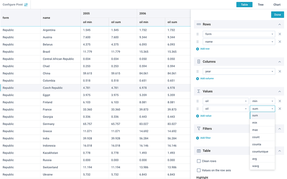Click the Values sigma icon
This screenshot has height=179, width=287.
199,91
